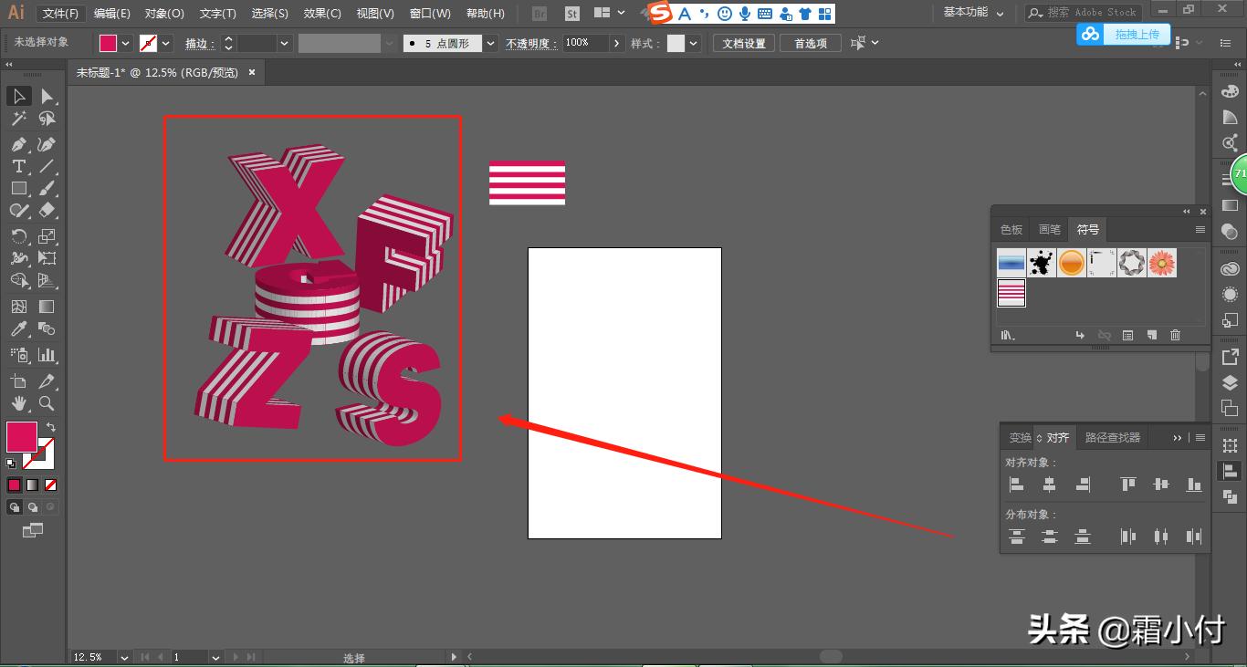The image size is (1247, 667).
Task: Open the stroke weight dropdown
Action: pos(284,43)
